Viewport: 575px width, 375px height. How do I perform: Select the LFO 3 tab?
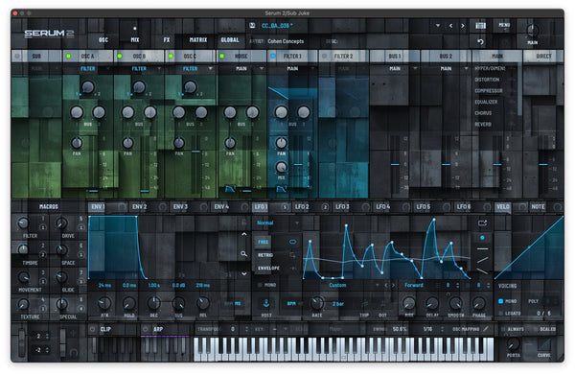[x=342, y=206]
